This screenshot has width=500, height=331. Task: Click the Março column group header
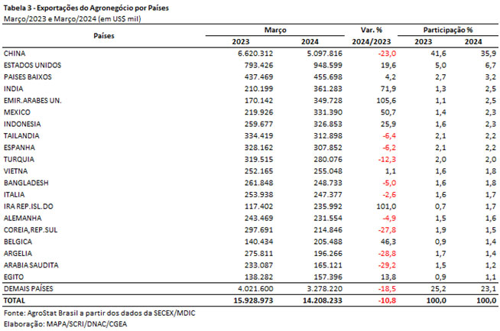(275, 30)
